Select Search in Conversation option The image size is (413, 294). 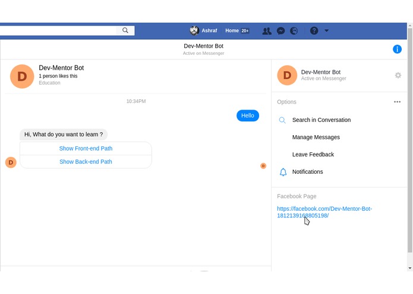pos(321,120)
